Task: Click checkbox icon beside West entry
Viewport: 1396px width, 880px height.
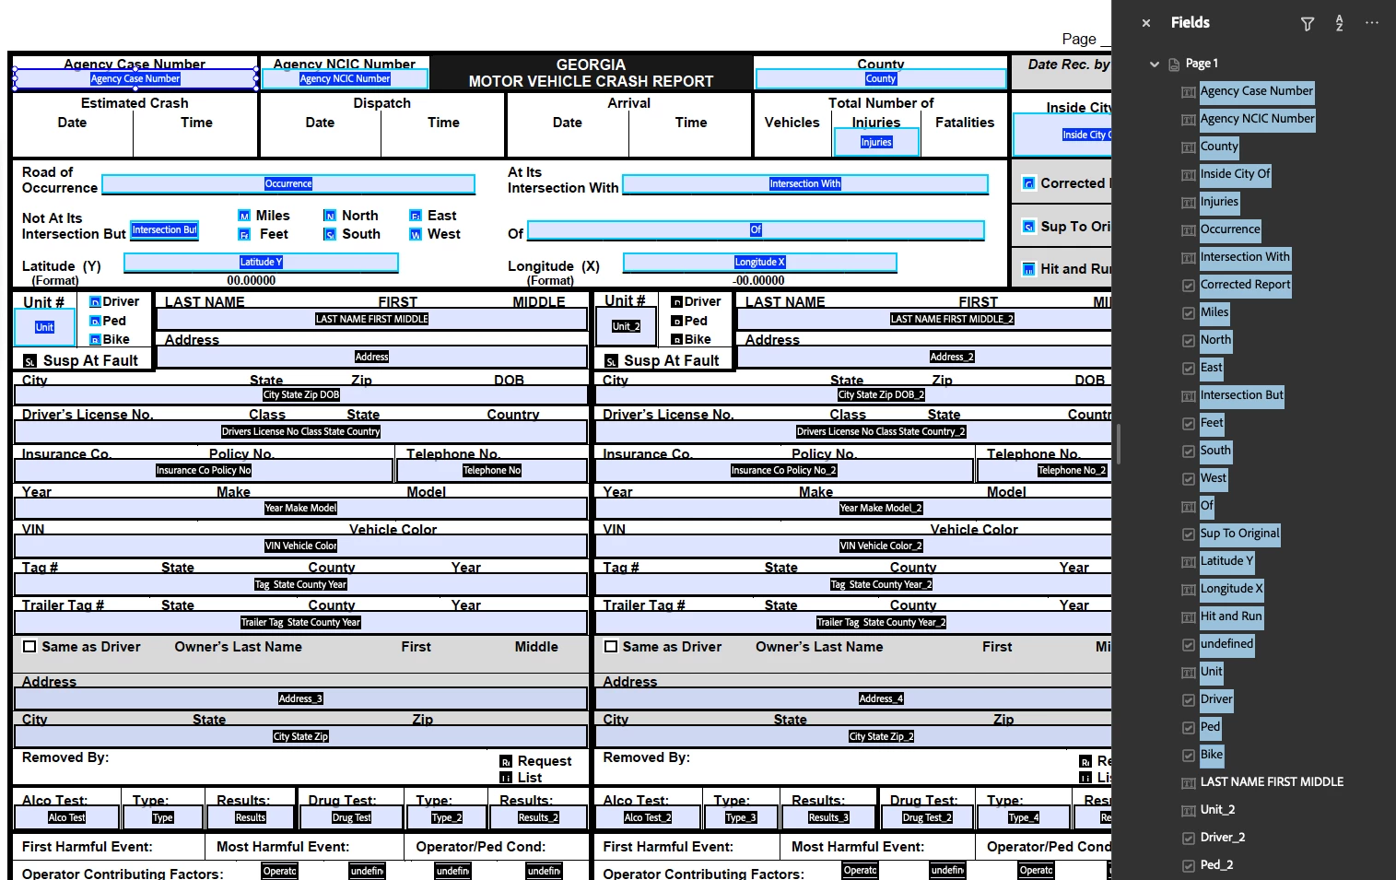Action: point(1189,479)
